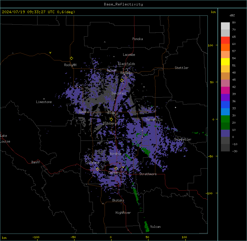Click the Calgary city label
This screenshot has height=241, width=247.
coord(115,173)
